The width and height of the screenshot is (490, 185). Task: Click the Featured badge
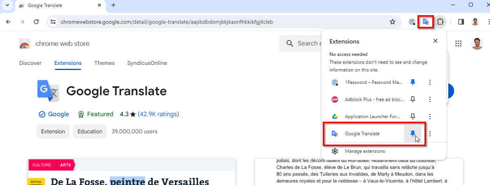(x=96, y=114)
